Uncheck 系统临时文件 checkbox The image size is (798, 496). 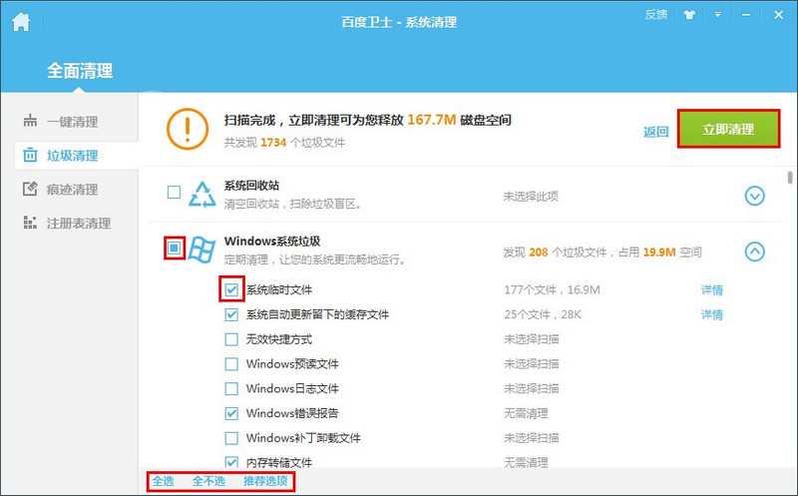(x=231, y=289)
